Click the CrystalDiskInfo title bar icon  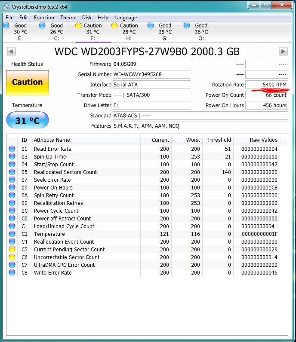6,7
